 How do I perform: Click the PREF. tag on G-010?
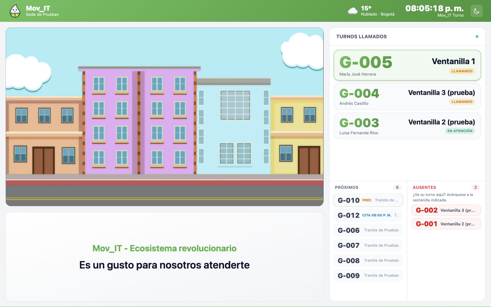367,200
